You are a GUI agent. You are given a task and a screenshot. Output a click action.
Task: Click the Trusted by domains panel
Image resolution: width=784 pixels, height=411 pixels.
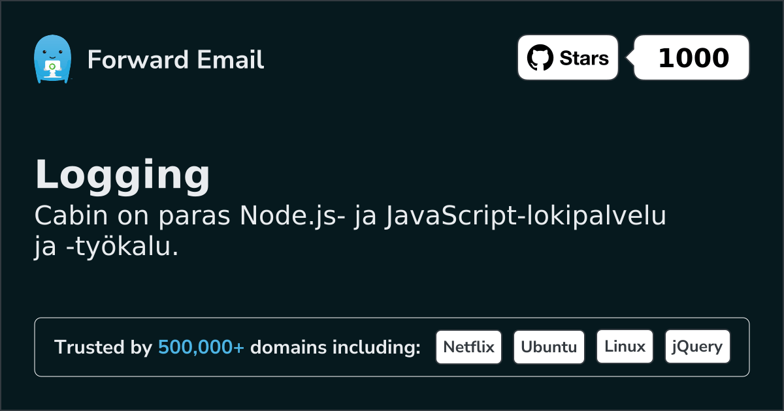pyautogui.click(x=392, y=346)
